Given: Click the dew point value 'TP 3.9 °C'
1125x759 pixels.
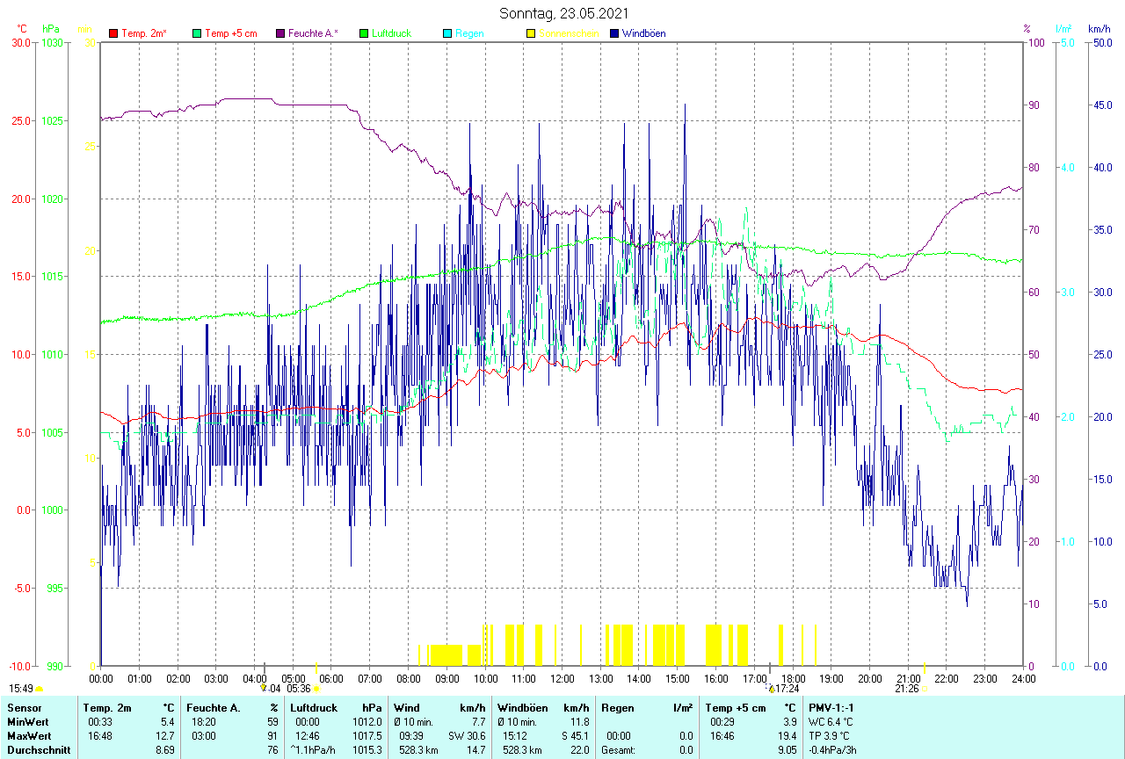Looking at the screenshot, I should (x=830, y=736).
